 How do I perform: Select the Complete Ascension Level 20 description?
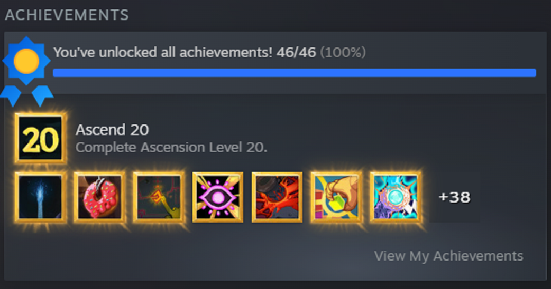(171, 148)
